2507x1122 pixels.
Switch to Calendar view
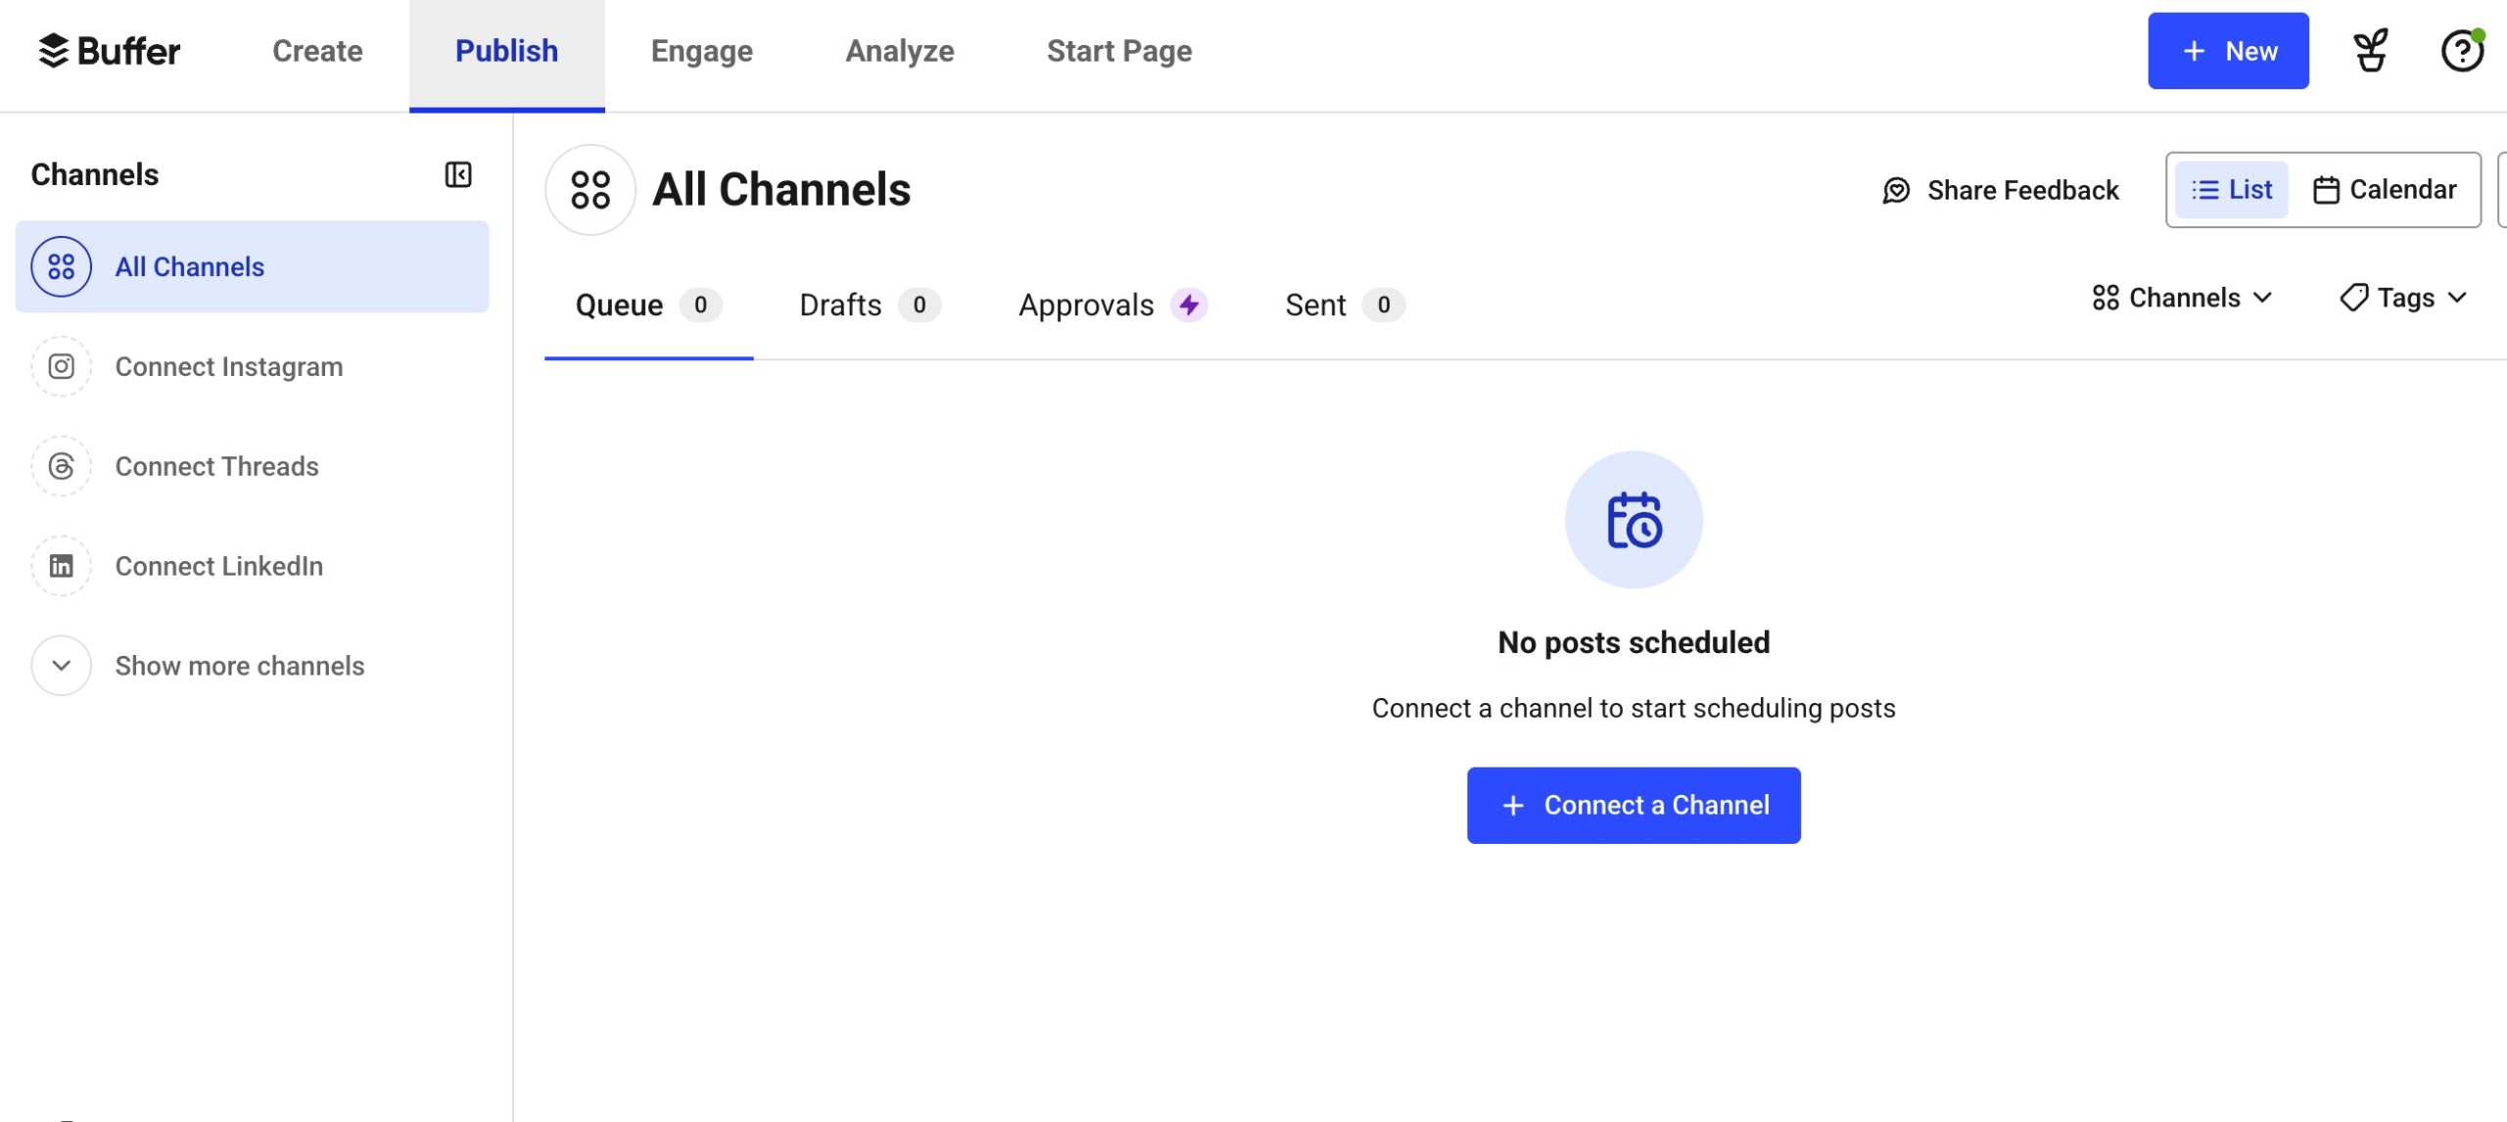tap(2385, 190)
